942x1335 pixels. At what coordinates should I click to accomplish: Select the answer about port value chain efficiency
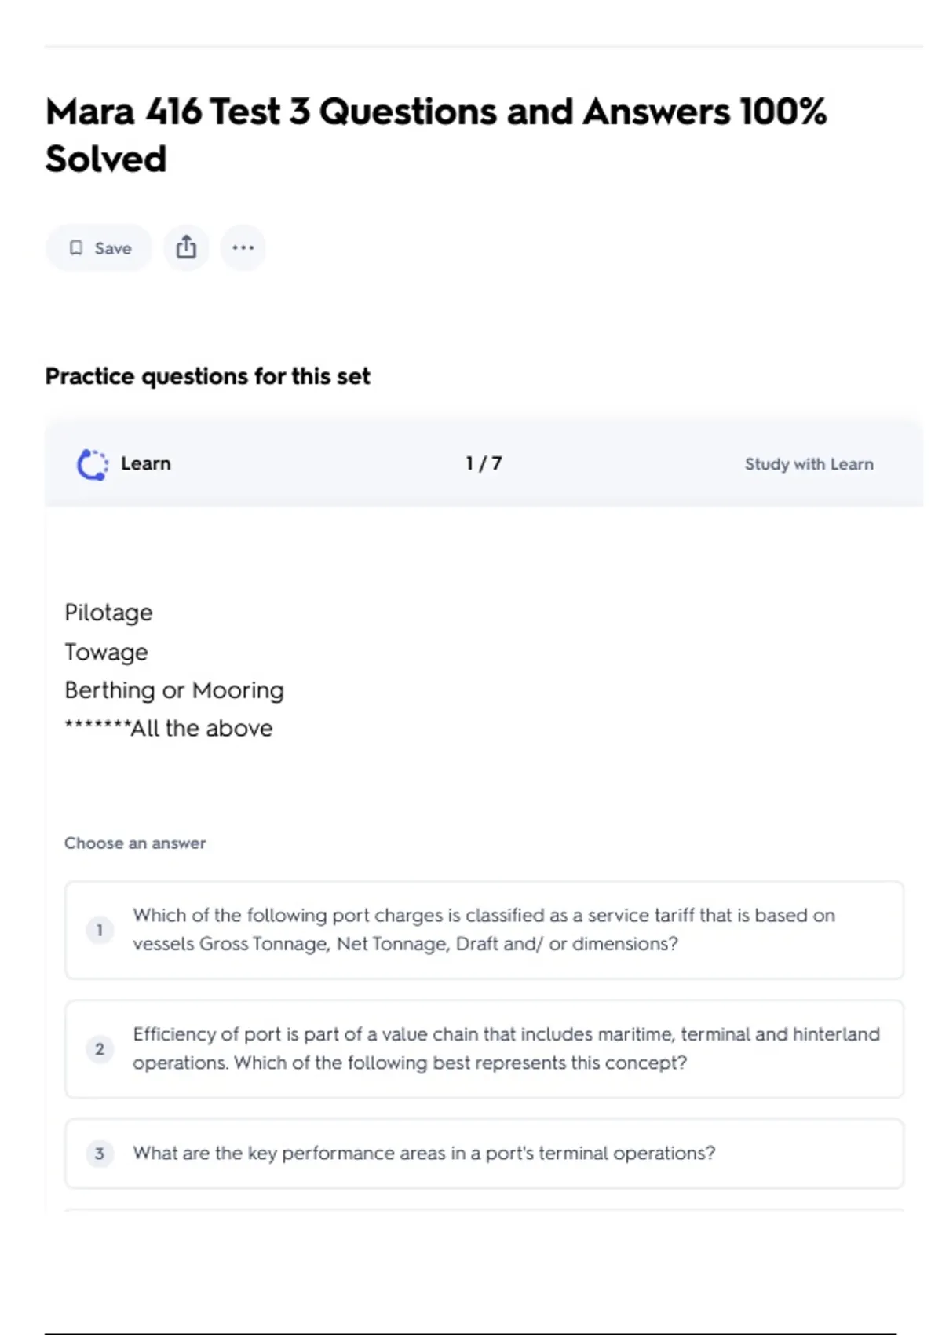pos(506,1048)
